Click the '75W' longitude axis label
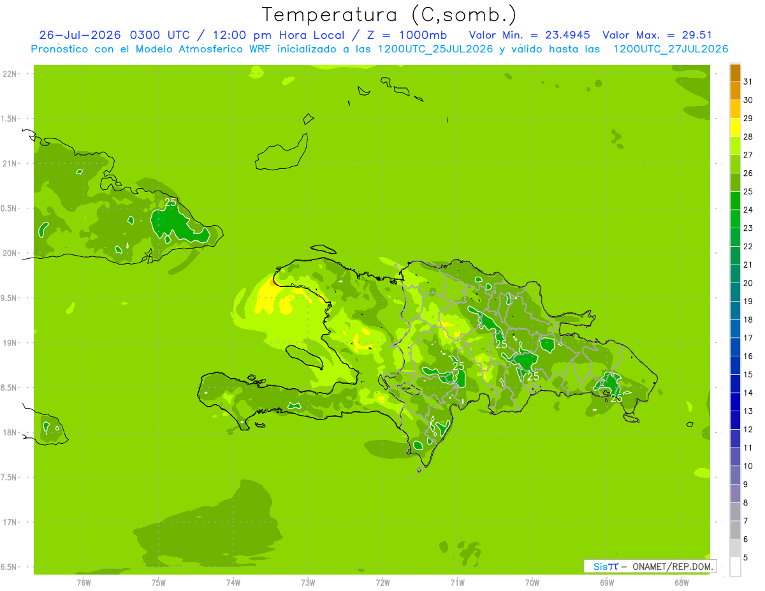The image size is (765, 591). [158, 582]
